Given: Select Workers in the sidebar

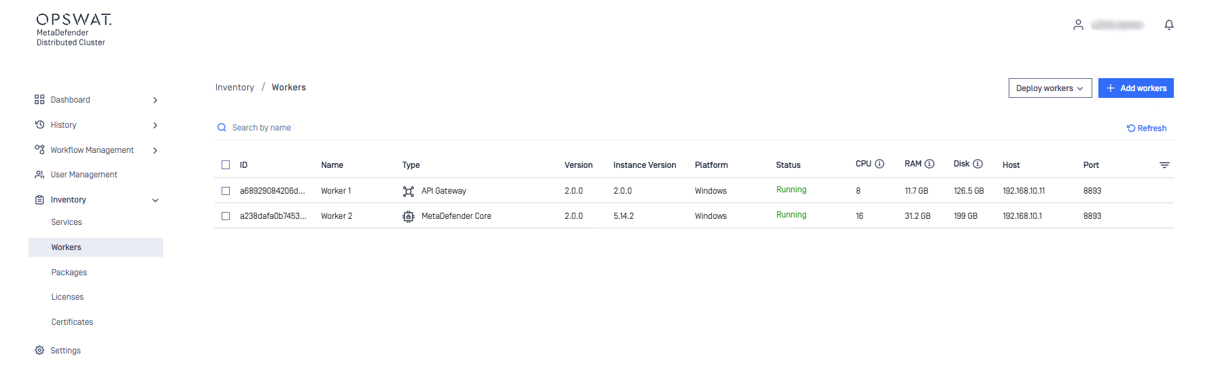Looking at the screenshot, I should click(96, 247).
